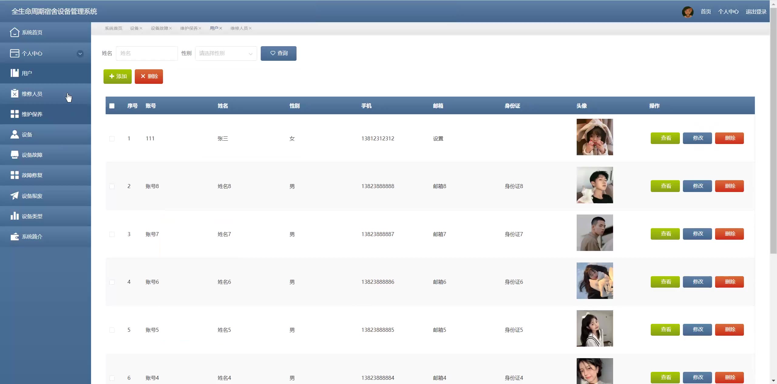Toggle the select-all checkbox in table header
Screen dimensions: 777x384
pyautogui.click(x=112, y=106)
